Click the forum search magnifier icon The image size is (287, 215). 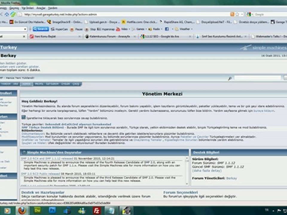(230, 78)
